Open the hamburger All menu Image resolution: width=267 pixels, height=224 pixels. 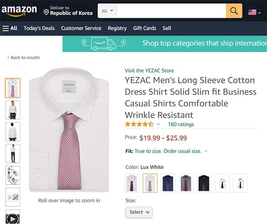tap(10, 28)
